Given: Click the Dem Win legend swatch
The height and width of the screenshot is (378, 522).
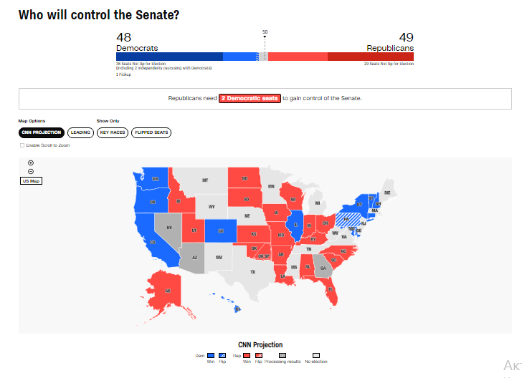Looking at the screenshot, I should pos(211,355).
